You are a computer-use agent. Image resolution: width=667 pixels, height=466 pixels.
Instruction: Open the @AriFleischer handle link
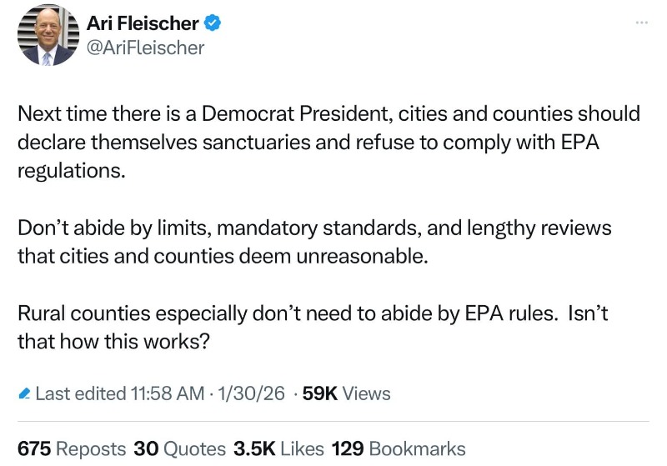point(145,48)
